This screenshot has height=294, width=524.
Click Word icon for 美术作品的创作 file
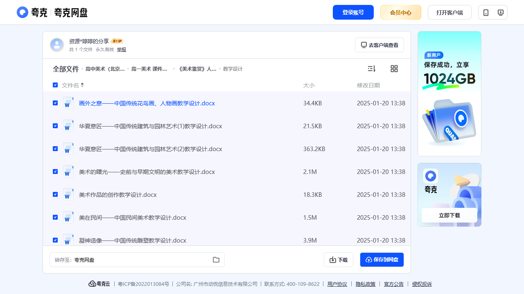coord(68,194)
